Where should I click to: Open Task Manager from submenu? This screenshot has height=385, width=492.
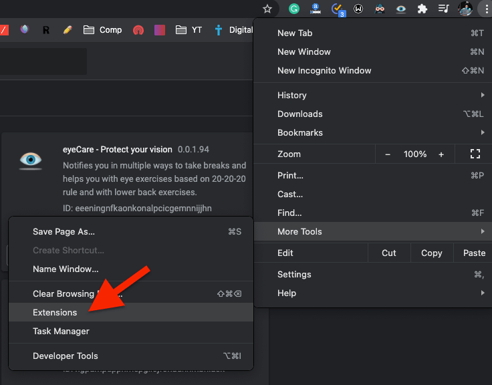[x=61, y=332]
